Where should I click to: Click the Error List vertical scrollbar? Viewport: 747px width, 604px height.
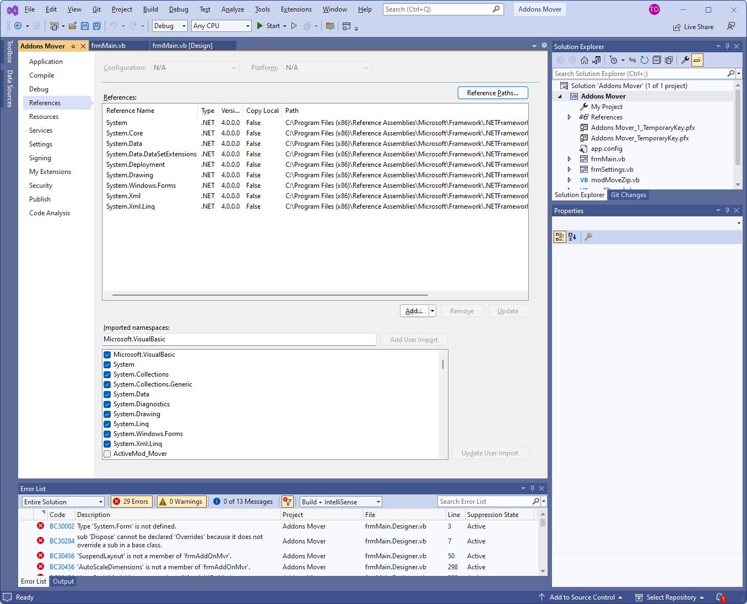click(x=543, y=522)
